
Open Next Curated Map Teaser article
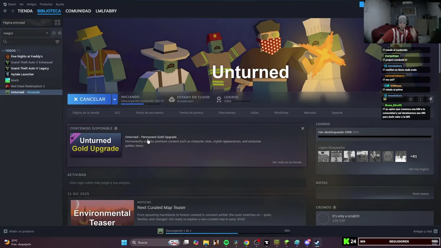point(161,207)
